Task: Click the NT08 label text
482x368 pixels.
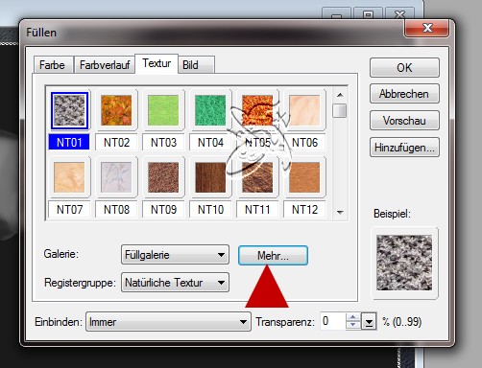Action: click(x=116, y=209)
